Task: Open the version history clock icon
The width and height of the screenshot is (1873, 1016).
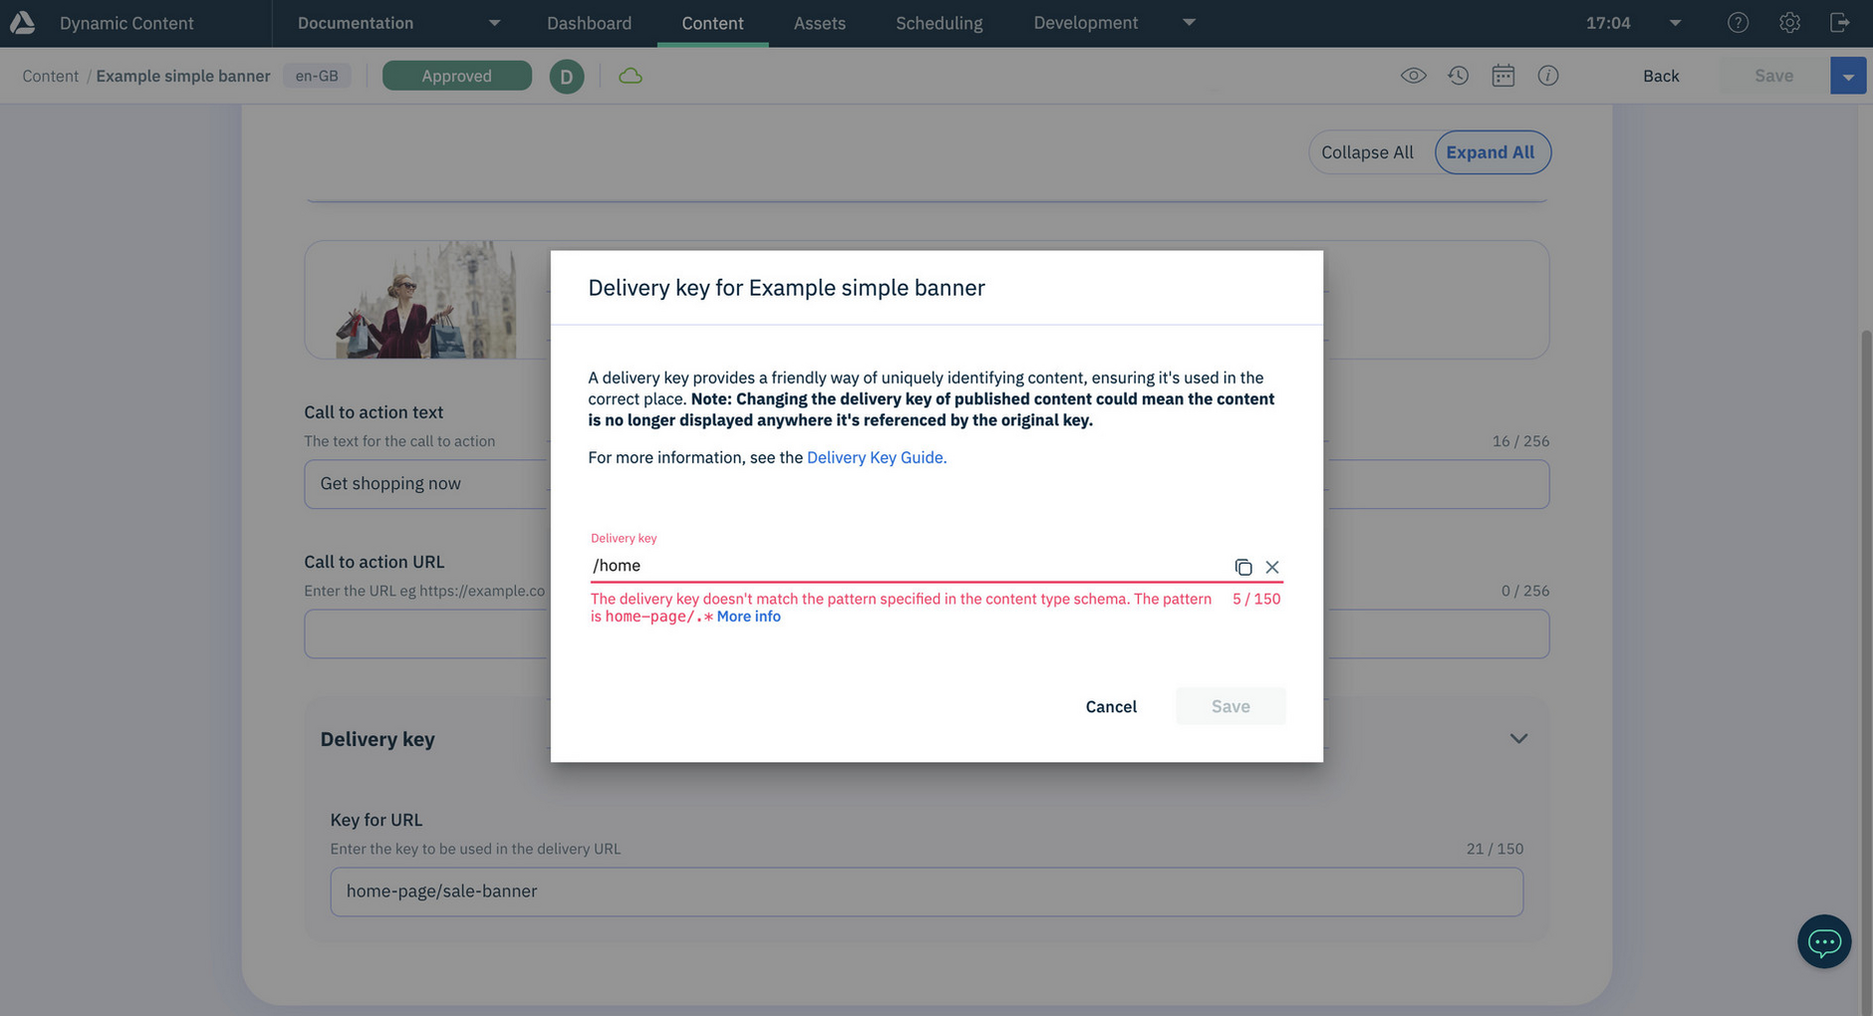Action: pos(1458,76)
